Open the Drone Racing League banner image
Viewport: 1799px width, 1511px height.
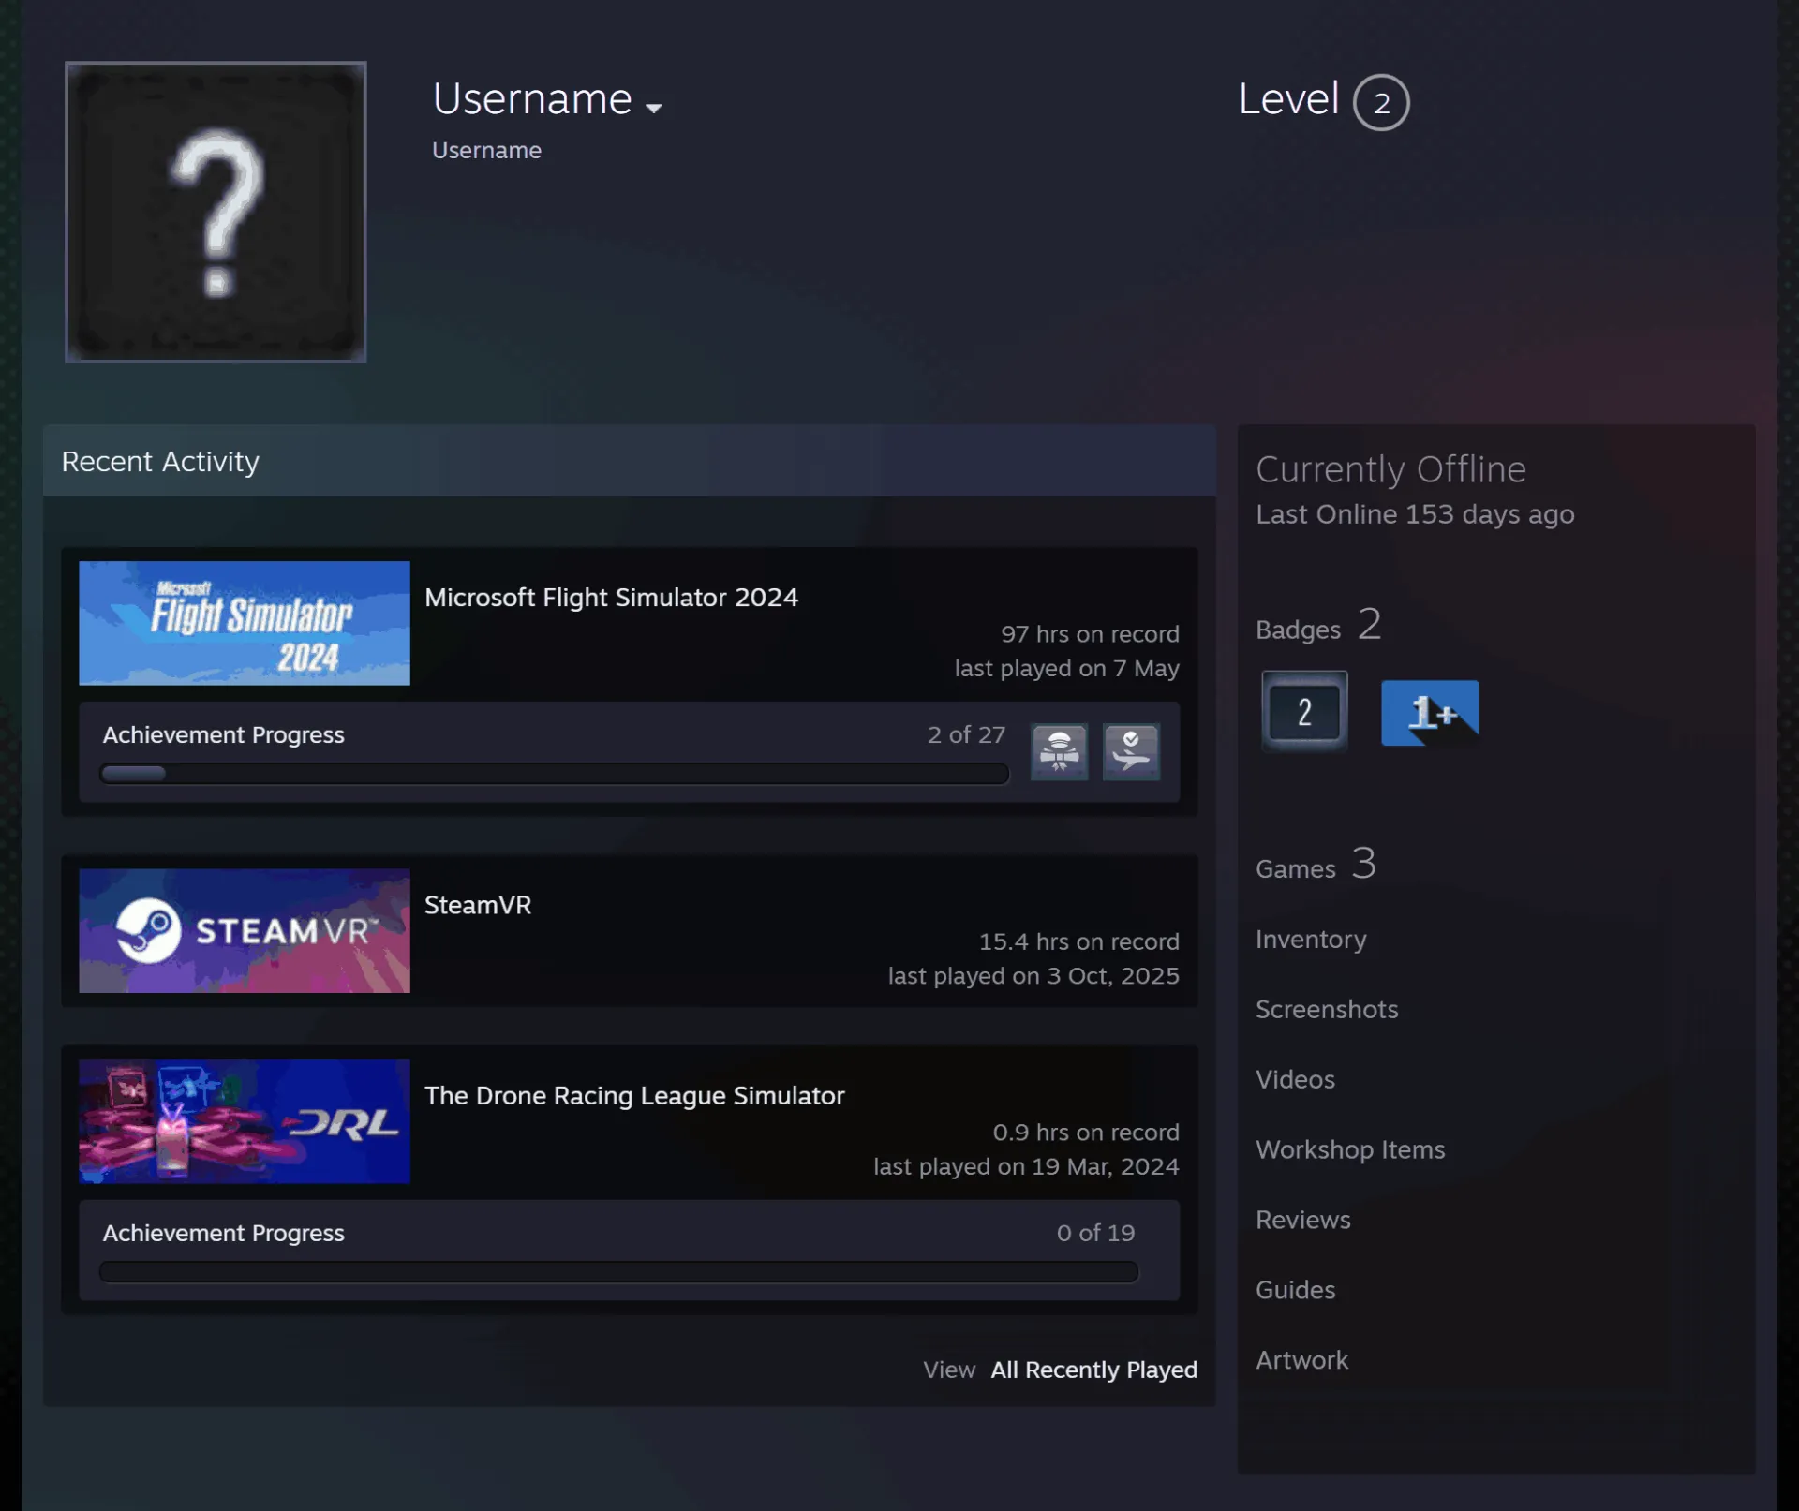click(x=245, y=1121)
